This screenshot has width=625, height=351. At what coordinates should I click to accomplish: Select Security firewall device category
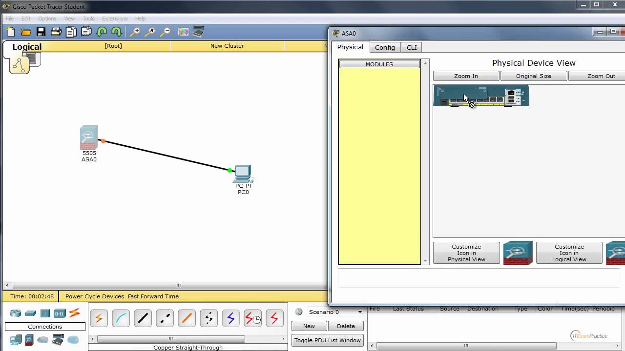click(29, 339)
